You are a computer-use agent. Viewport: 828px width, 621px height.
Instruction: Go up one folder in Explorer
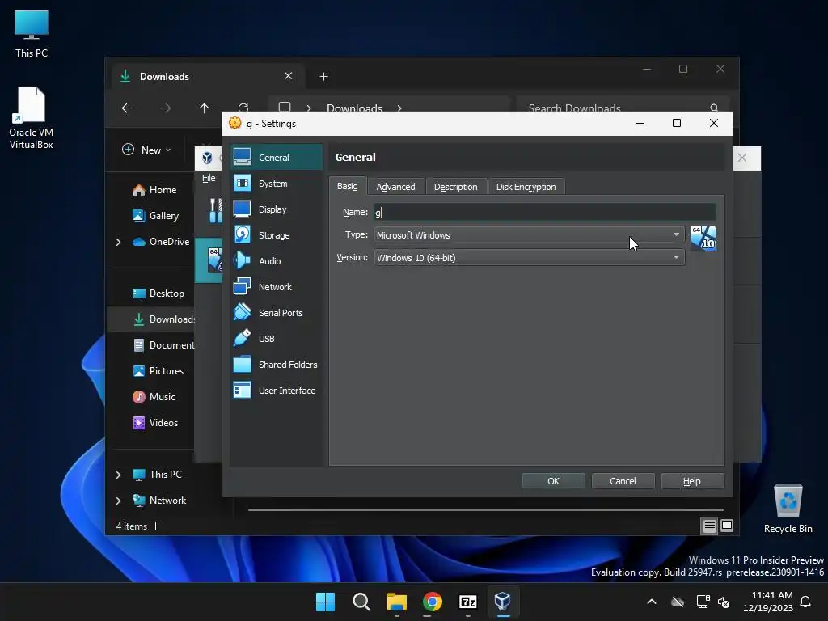[204, 108]
